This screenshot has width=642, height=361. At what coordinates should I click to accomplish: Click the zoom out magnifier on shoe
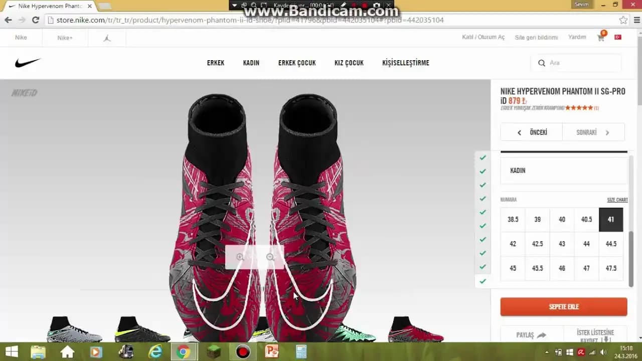pos(270,257)
